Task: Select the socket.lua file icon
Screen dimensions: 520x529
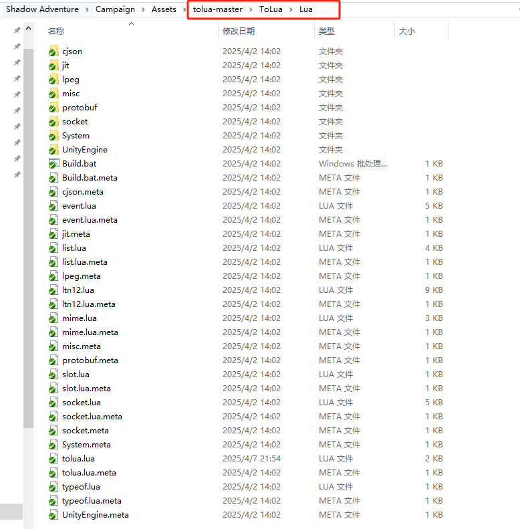Action: [53, 403]
